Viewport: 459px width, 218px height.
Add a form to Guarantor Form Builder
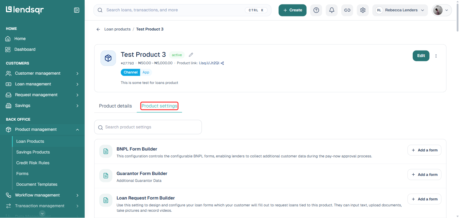(424, 175)
